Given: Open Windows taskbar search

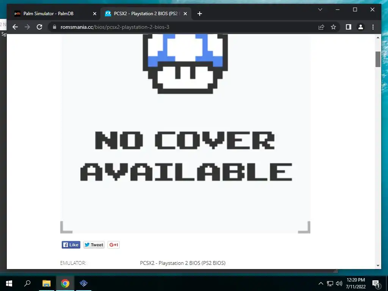Looking at the screenshot, I should pyautogui.click(x=27, y=283).
